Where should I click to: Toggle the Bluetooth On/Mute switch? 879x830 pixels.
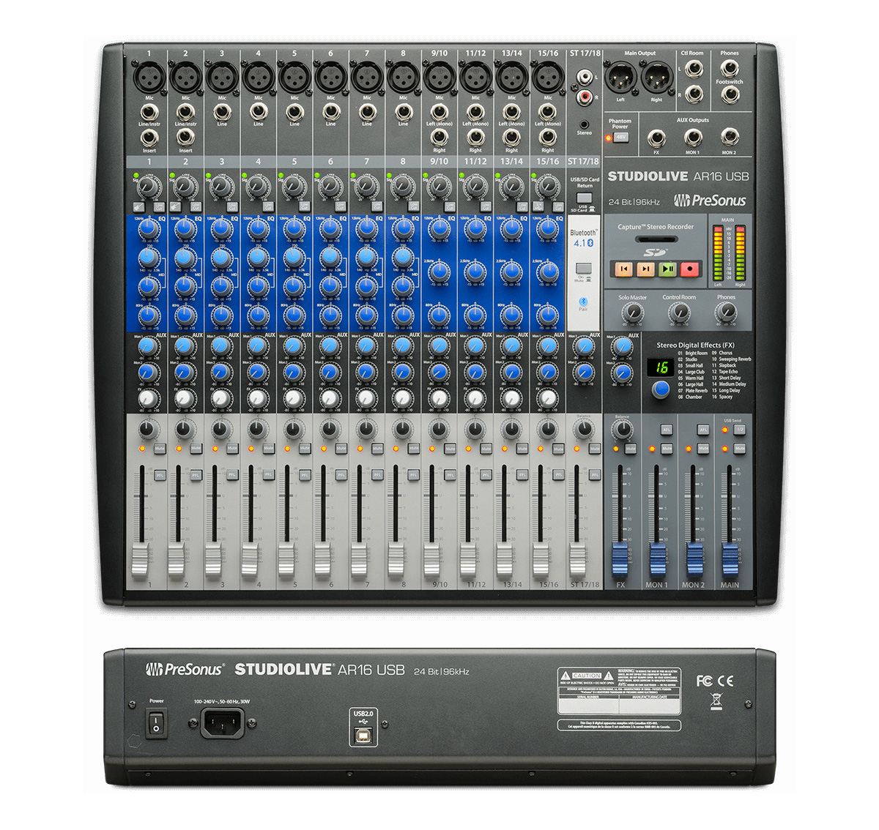(584, 268)
